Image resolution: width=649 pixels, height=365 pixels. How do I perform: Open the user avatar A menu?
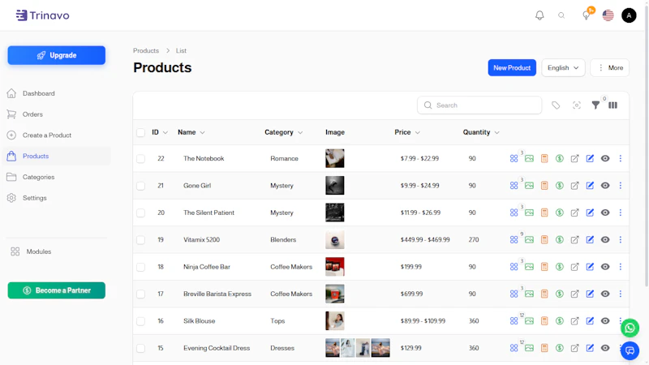coord(629,15)
